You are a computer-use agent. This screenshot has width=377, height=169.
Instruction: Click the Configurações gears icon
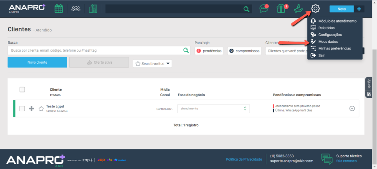click(x=313, y=35)
